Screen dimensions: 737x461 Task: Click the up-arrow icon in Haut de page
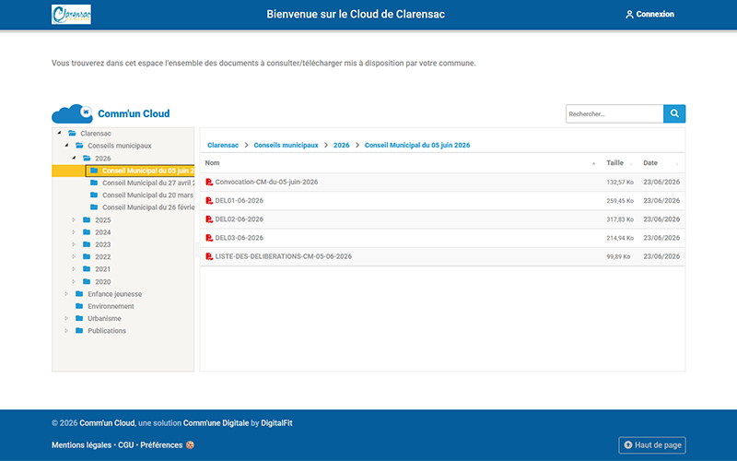pyautogui.click(x=628, y=444)
